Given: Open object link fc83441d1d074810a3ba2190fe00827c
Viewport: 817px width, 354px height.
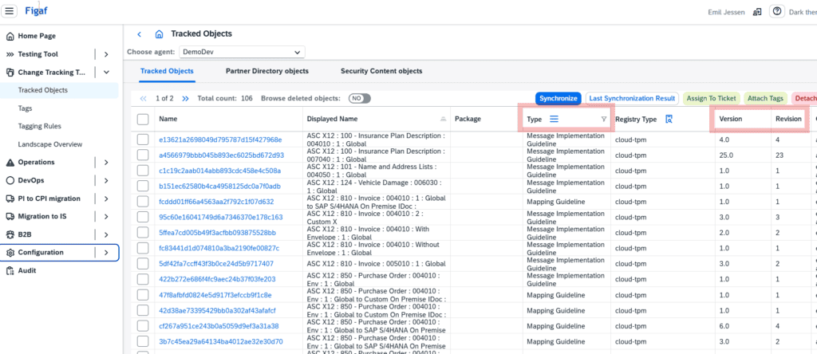Looking at the screenshot, I should click(219, 248).
